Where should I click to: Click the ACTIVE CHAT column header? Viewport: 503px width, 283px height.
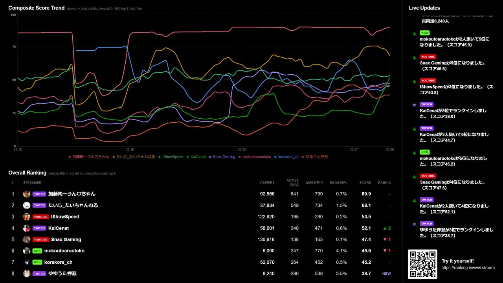tap(292, 183)
